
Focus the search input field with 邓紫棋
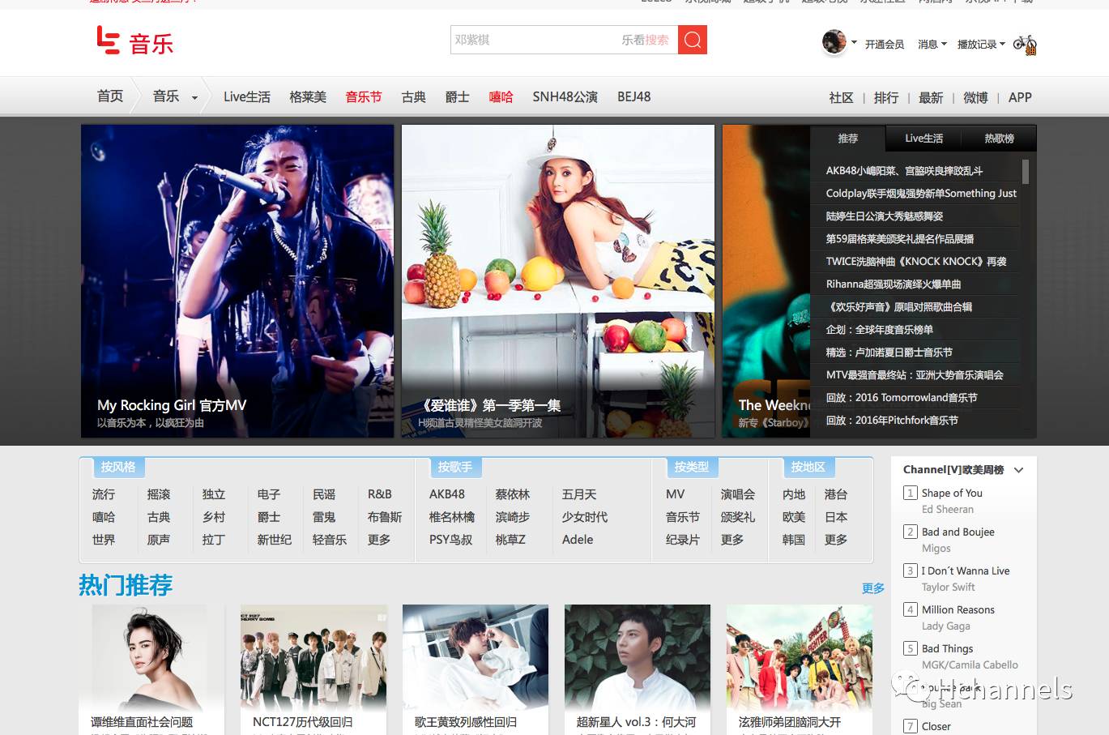(564, 40)
